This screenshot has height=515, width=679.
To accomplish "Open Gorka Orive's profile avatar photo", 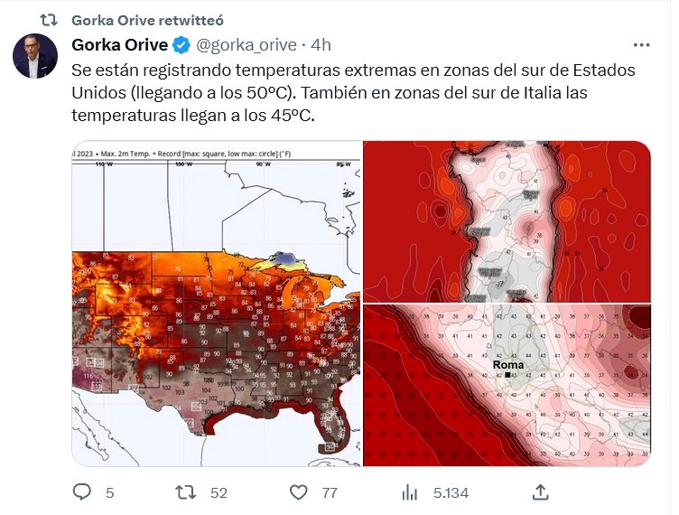I will point(35,56).
